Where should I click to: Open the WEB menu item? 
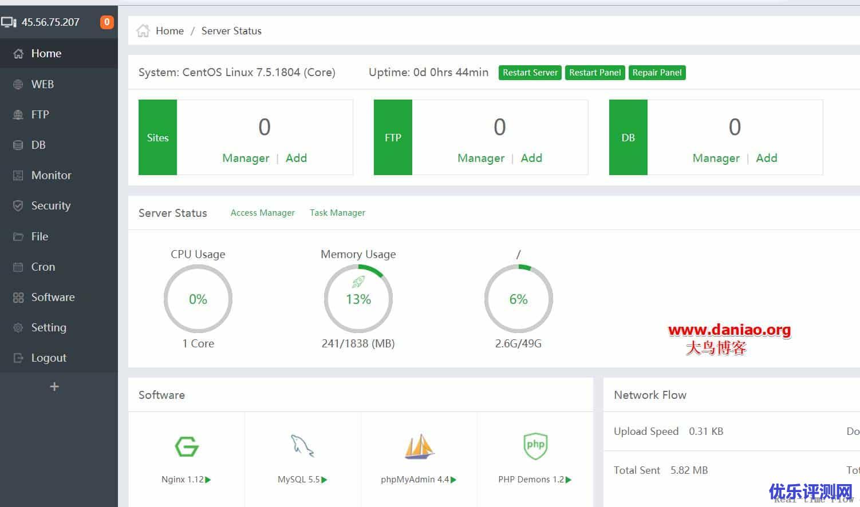pos(59,84)
